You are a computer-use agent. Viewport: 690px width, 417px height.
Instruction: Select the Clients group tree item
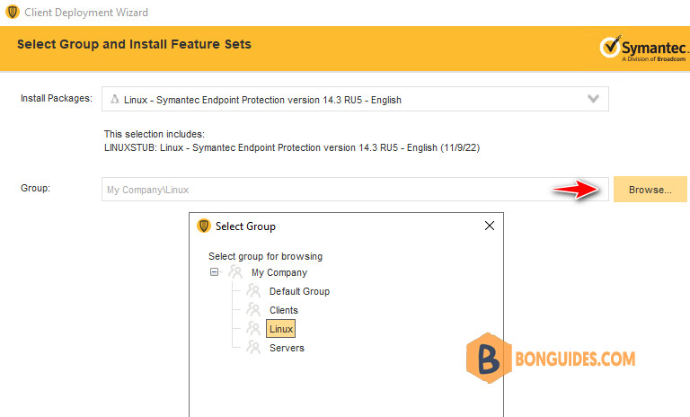tap(283, 310)
